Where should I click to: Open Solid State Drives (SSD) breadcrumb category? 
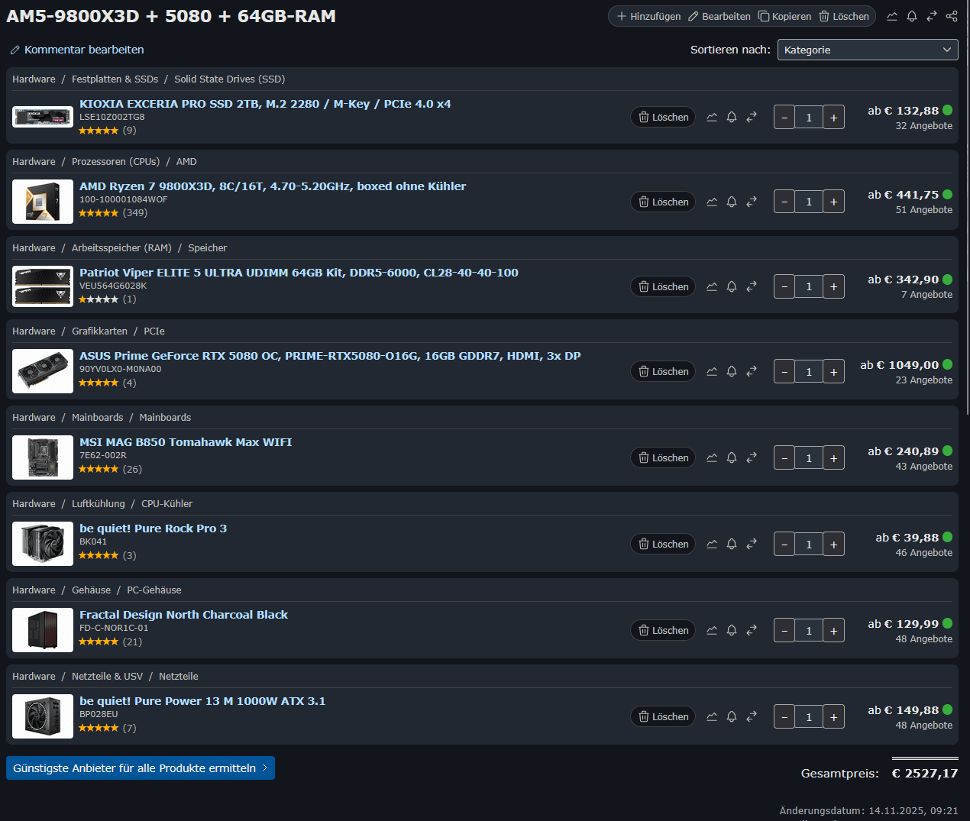(x=229, y=79)
